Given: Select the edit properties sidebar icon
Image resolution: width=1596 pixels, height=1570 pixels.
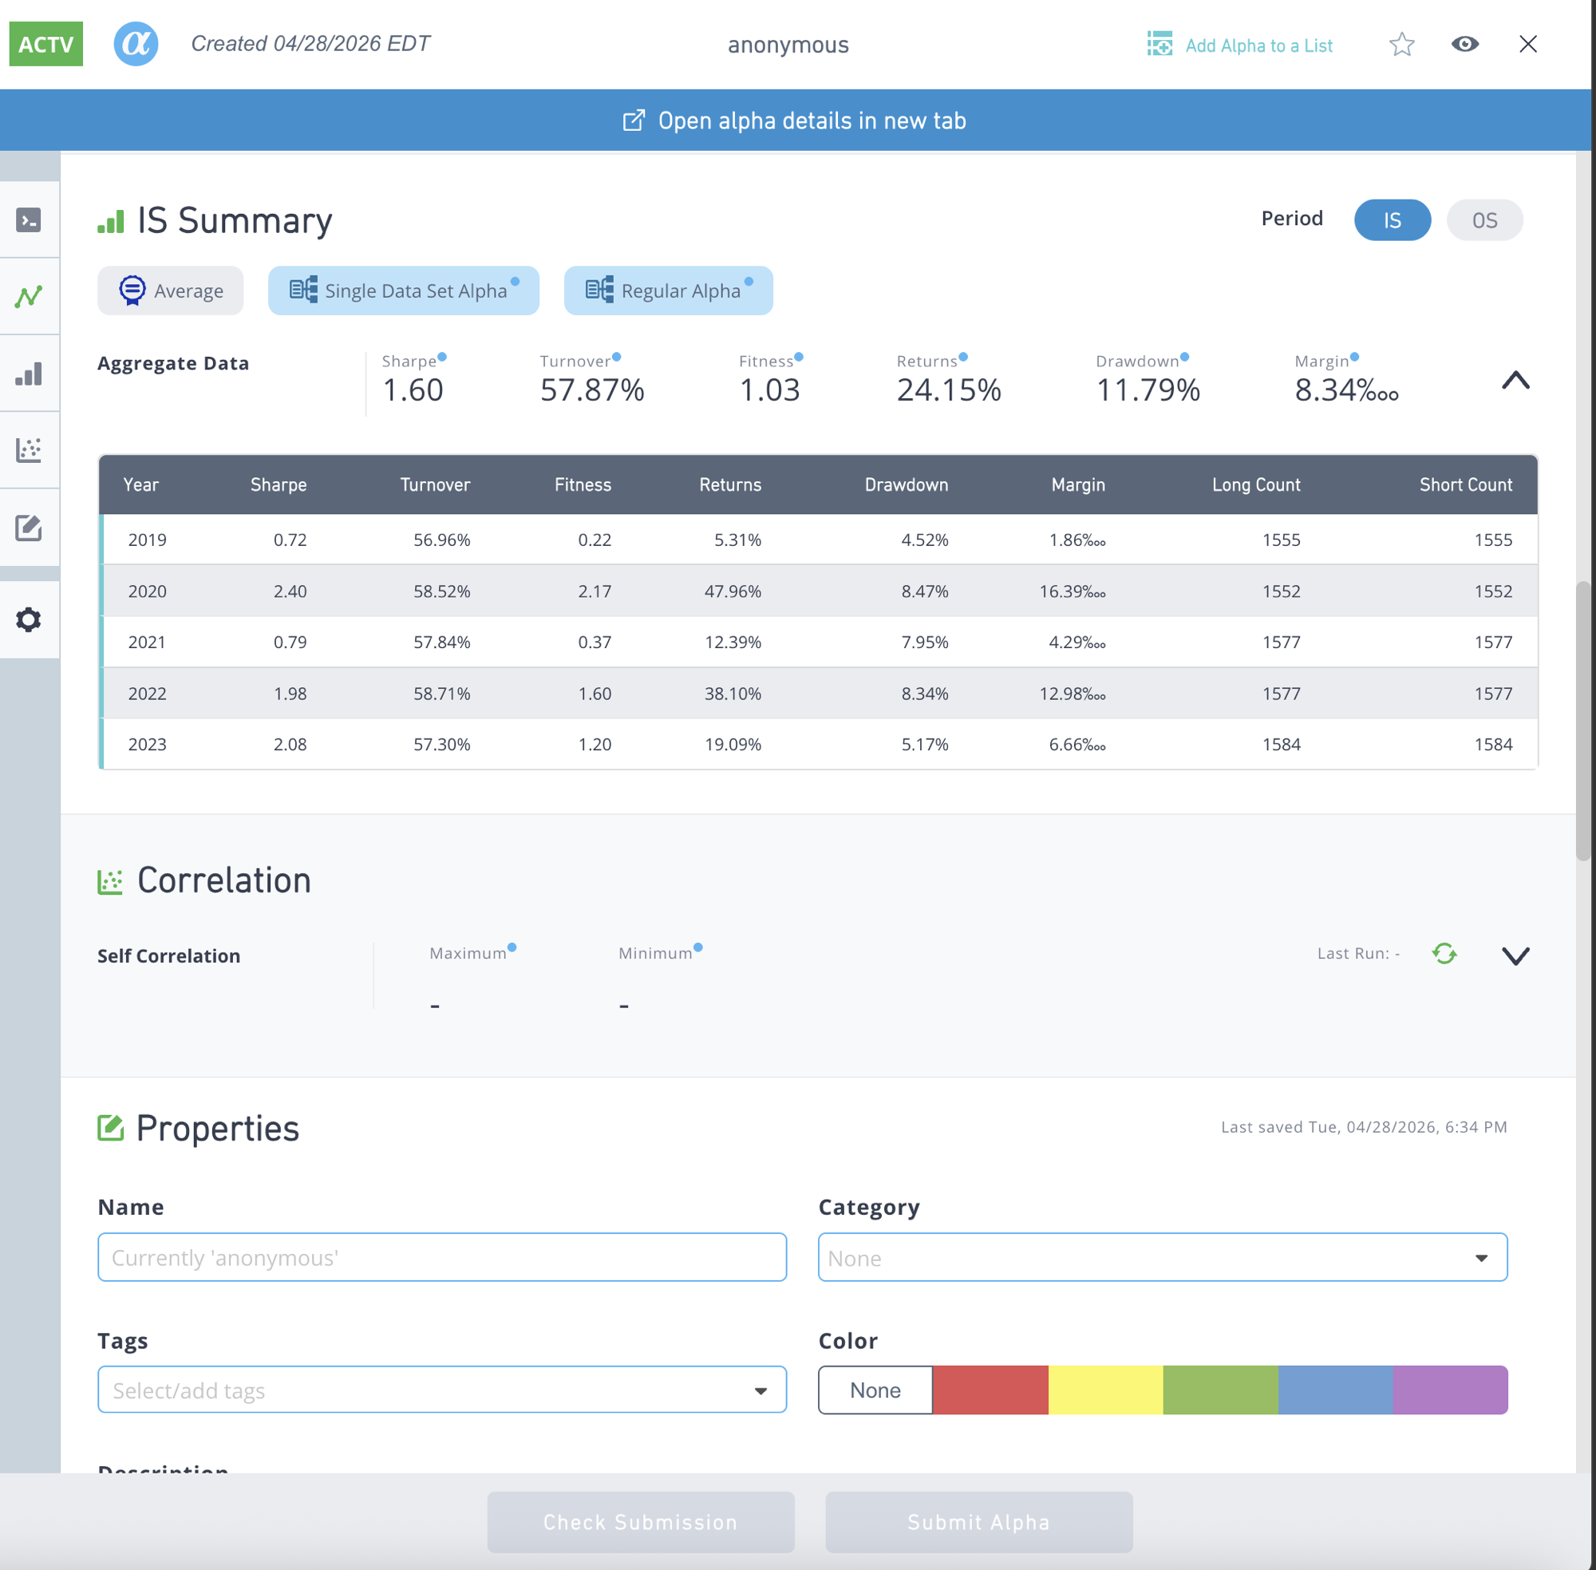Looking at the screenshot, I should pos(30,528).
